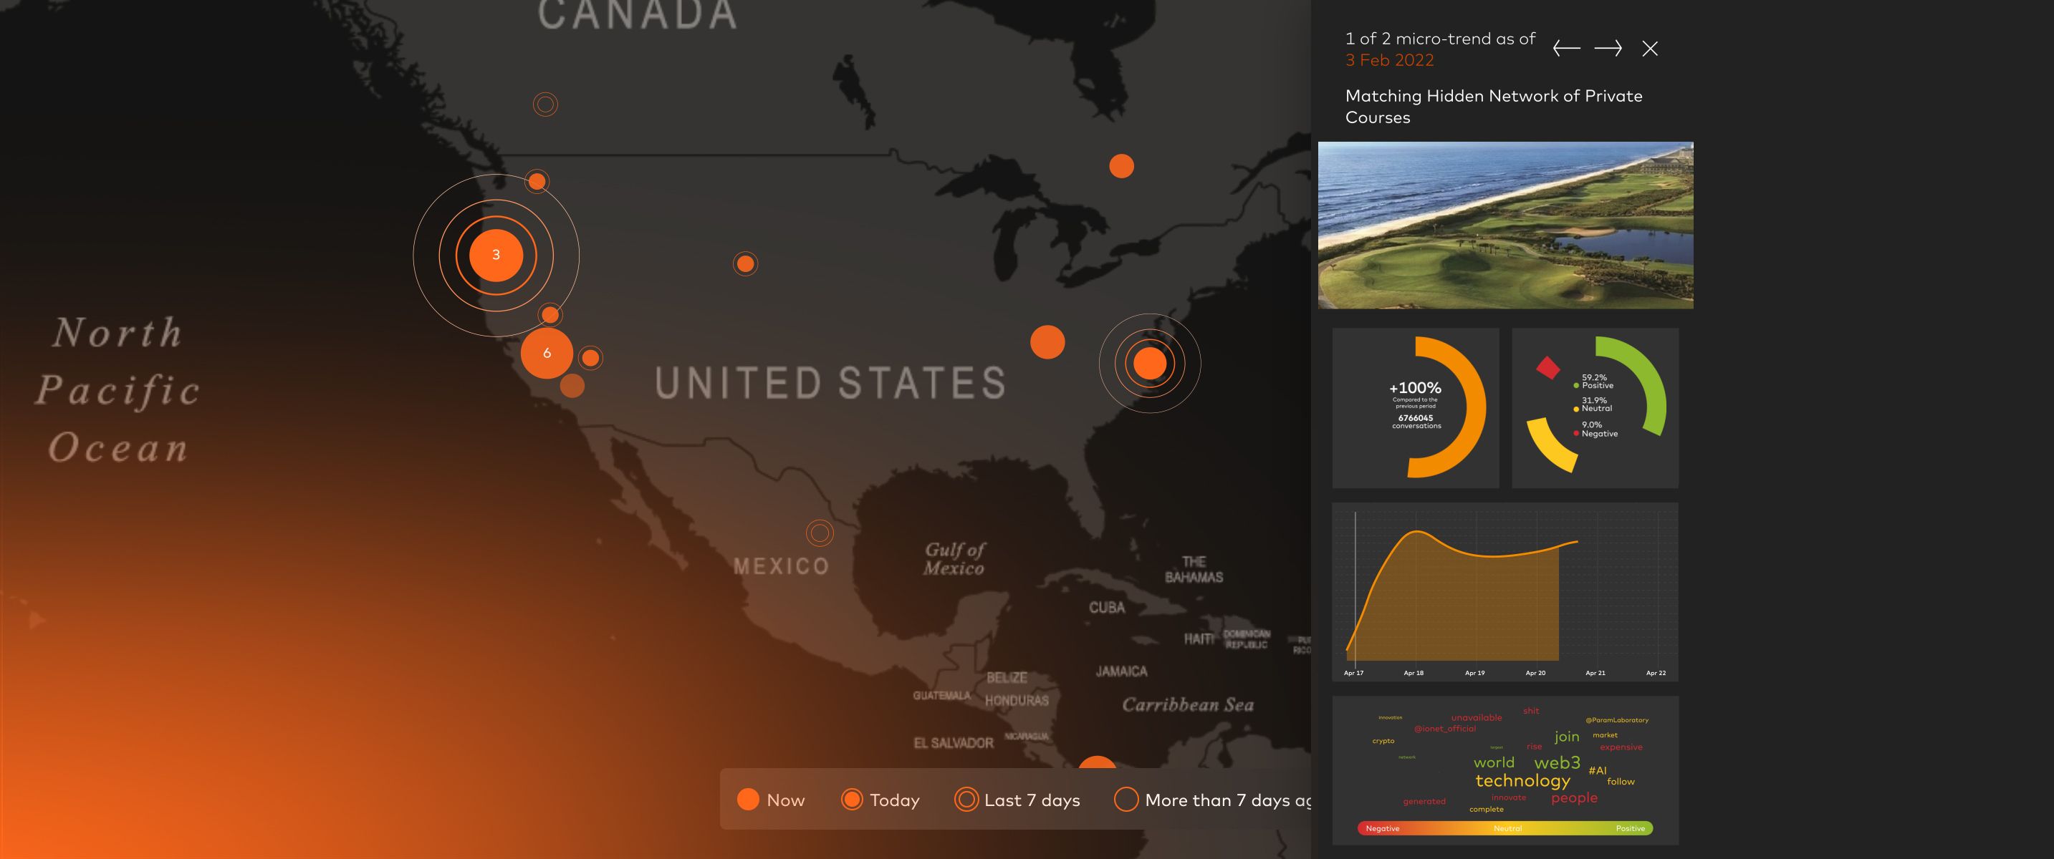Screen dimensions: 2054x859
Task: Open the golf course coastline image
Action: [x=1505, y=225]
